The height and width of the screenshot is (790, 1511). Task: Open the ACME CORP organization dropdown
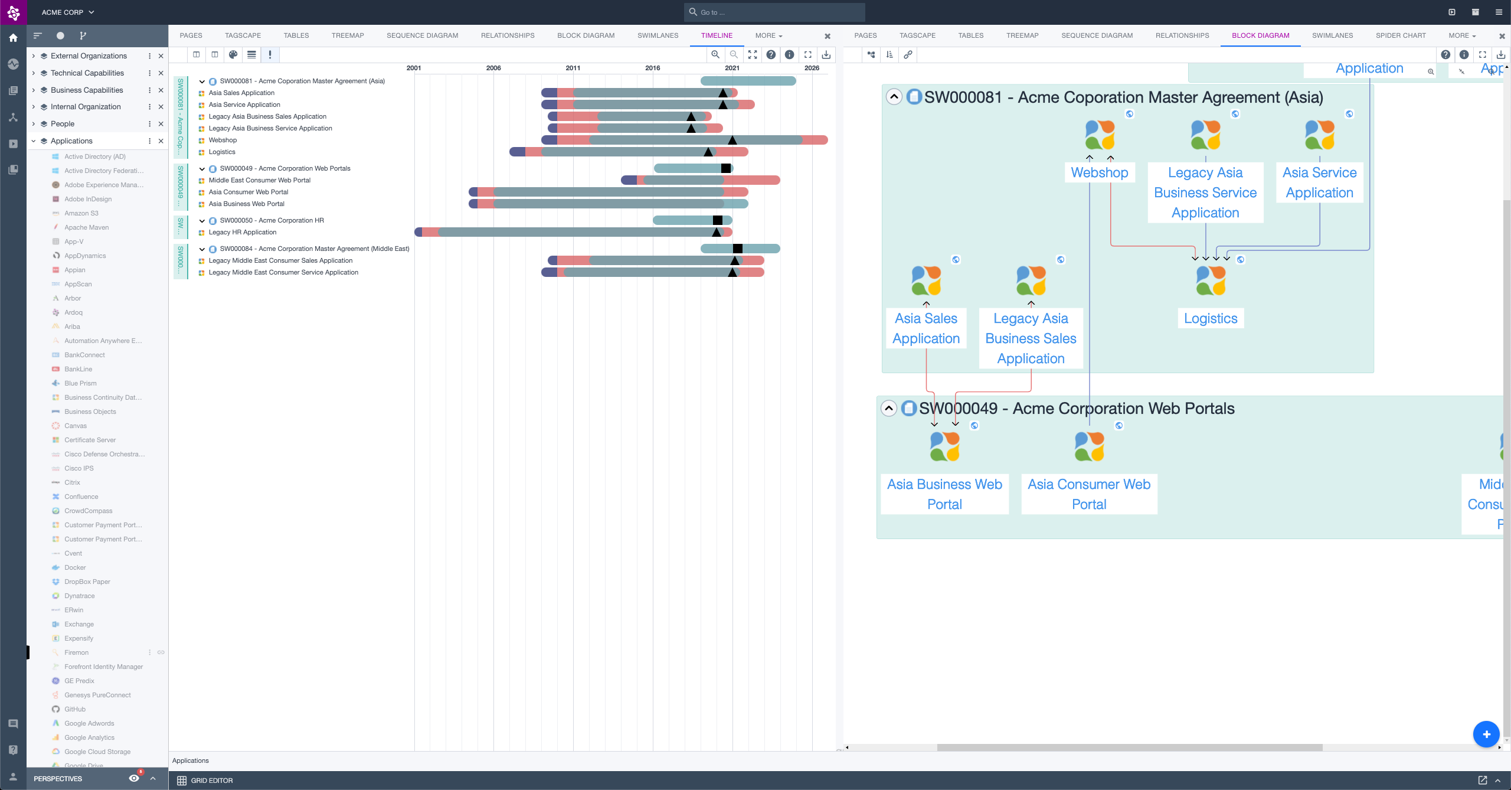pyautogui.click(x=67, y=12)
